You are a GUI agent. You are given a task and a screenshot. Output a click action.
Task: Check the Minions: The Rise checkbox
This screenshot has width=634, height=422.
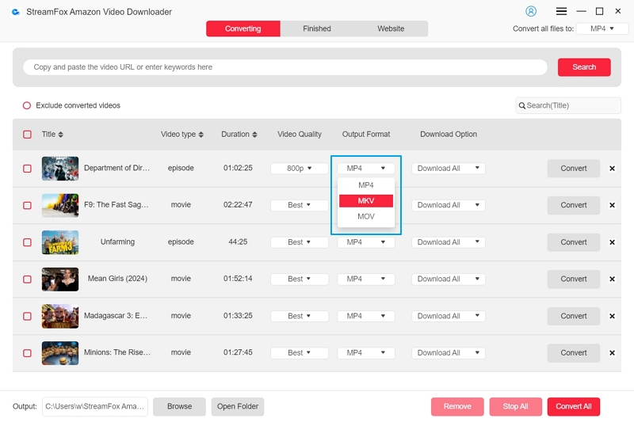click(x=27, y=353)
